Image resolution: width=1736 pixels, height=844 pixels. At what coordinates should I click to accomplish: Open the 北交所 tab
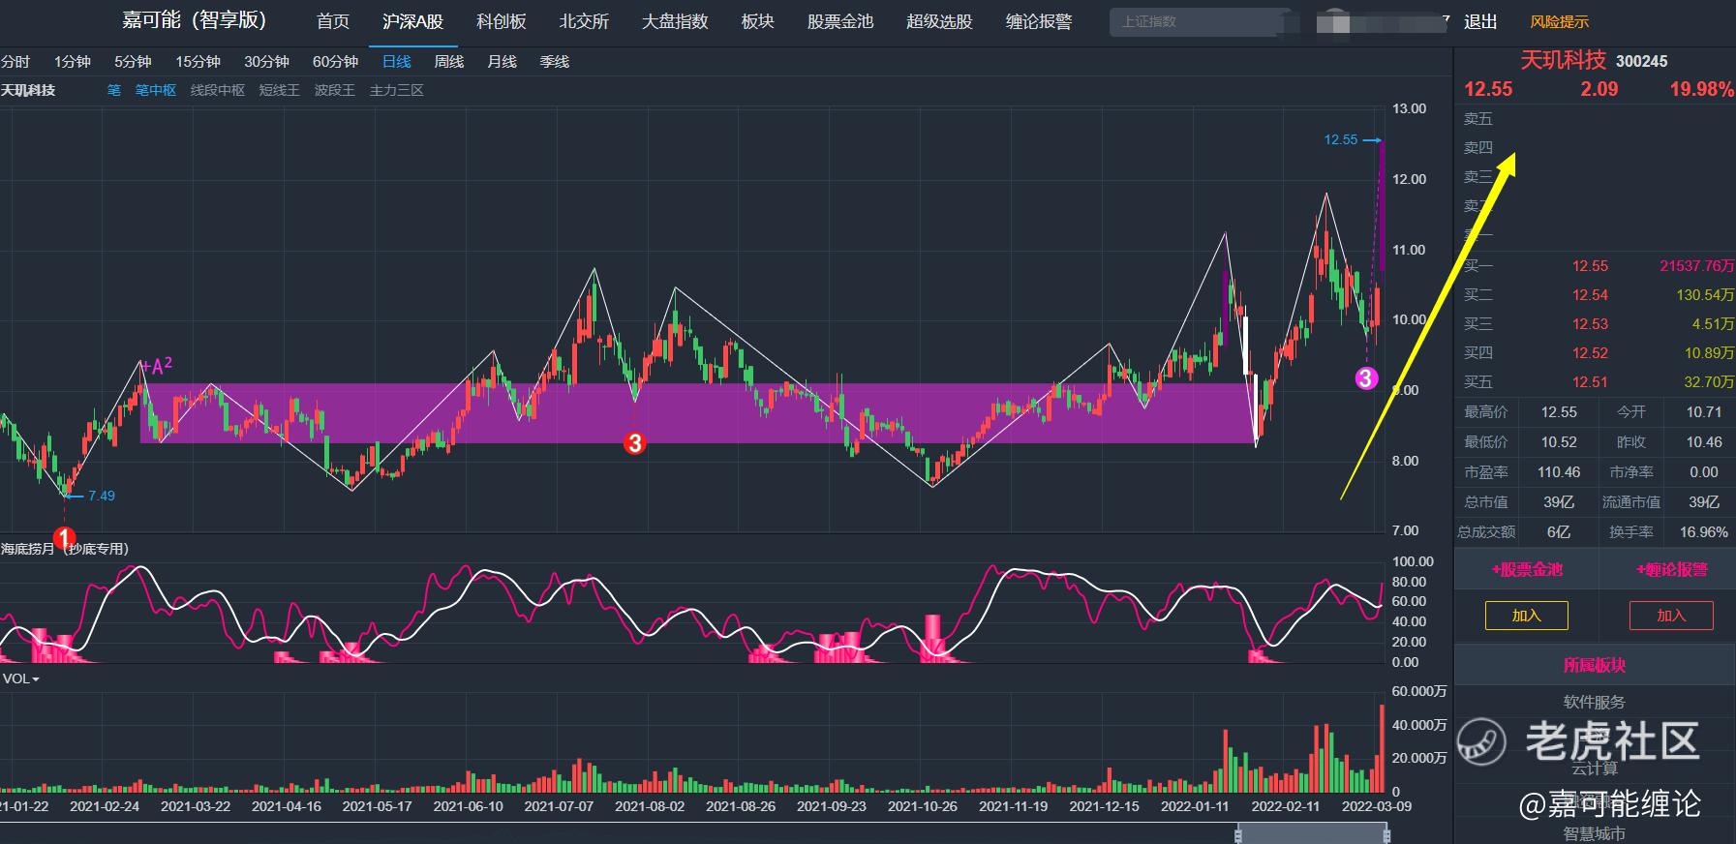point(585,21)
